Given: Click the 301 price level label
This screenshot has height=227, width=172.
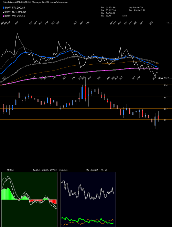Looking at the screenshot, I should pos(165,109).
